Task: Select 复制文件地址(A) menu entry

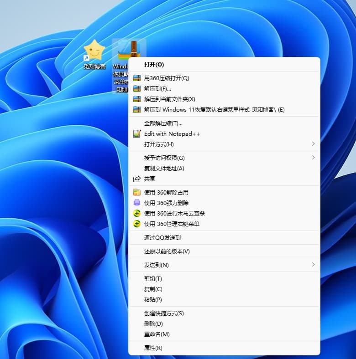Action: coord(164,169)
